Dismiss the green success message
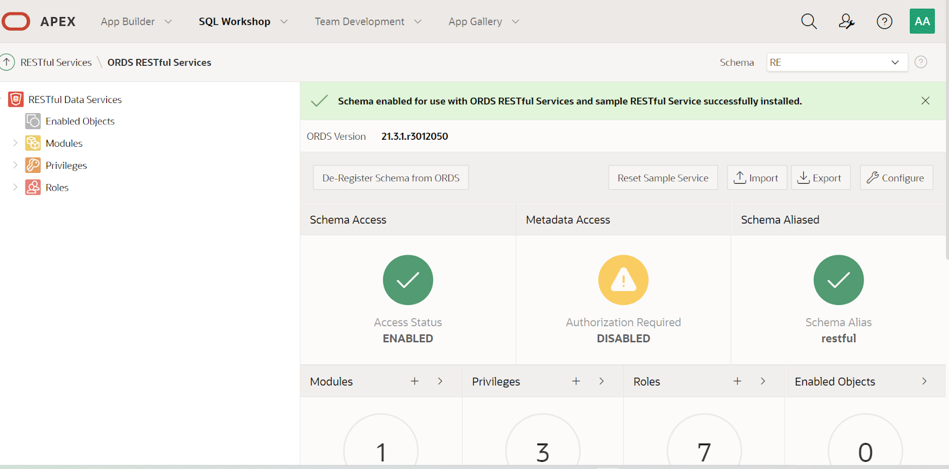 [x=925, y=101]
